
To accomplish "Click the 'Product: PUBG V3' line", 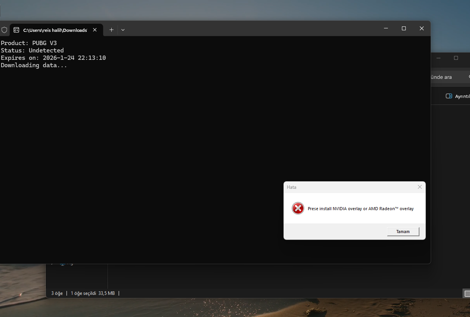I will (29, 43).
